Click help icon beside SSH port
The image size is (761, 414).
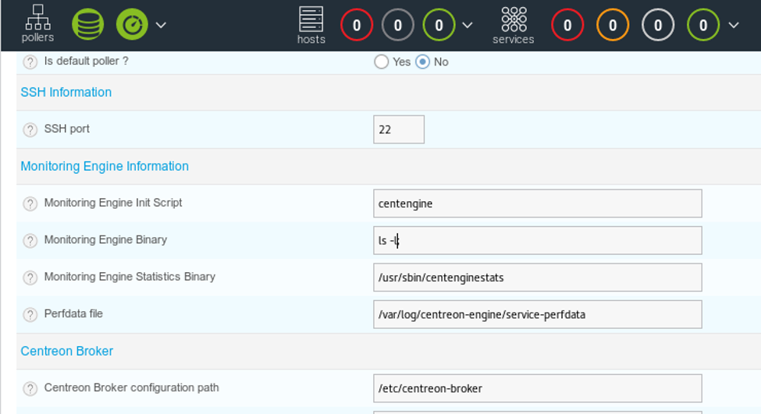[x=30, y=129]
